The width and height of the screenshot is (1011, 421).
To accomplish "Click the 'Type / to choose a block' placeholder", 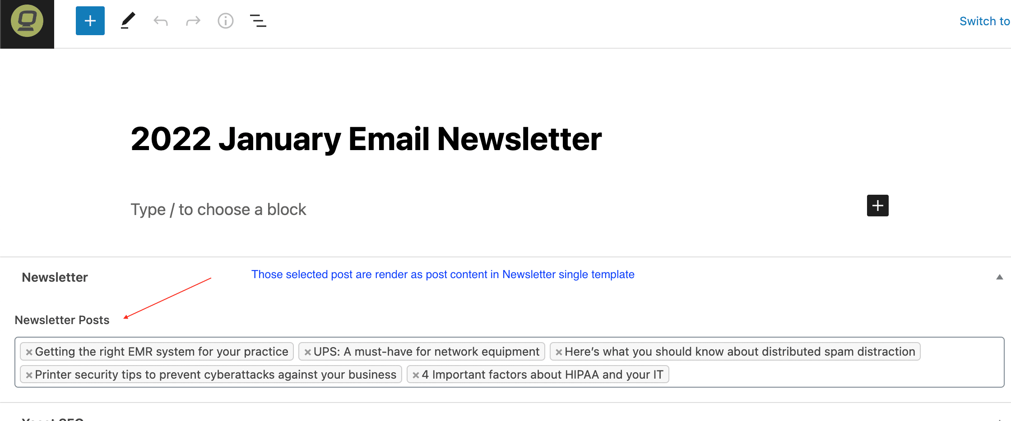I will 218,210.
